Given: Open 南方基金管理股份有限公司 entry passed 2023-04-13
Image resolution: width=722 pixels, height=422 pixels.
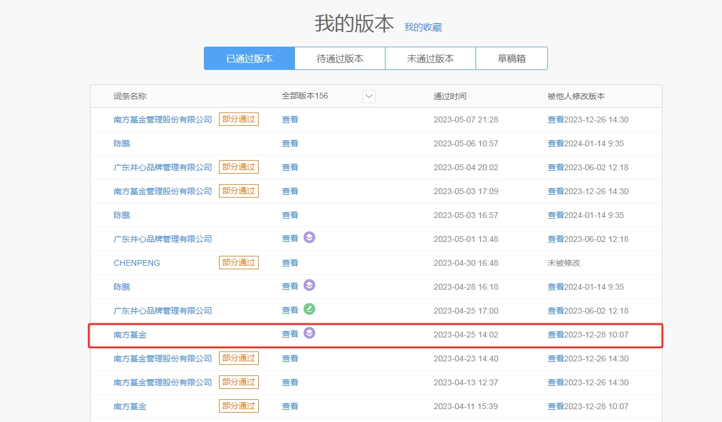Looking at the screenshot, I should pyautogui.click(x=163, y=382).
